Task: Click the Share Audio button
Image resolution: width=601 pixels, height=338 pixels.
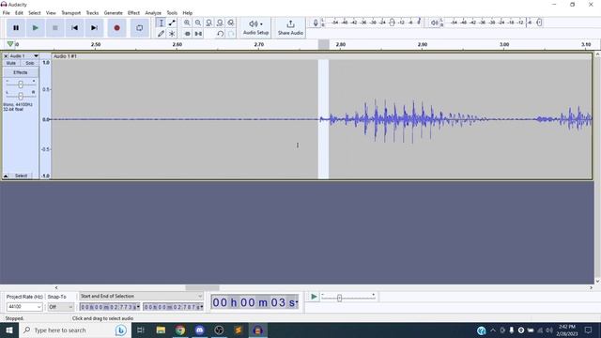Action: (290, 27)
